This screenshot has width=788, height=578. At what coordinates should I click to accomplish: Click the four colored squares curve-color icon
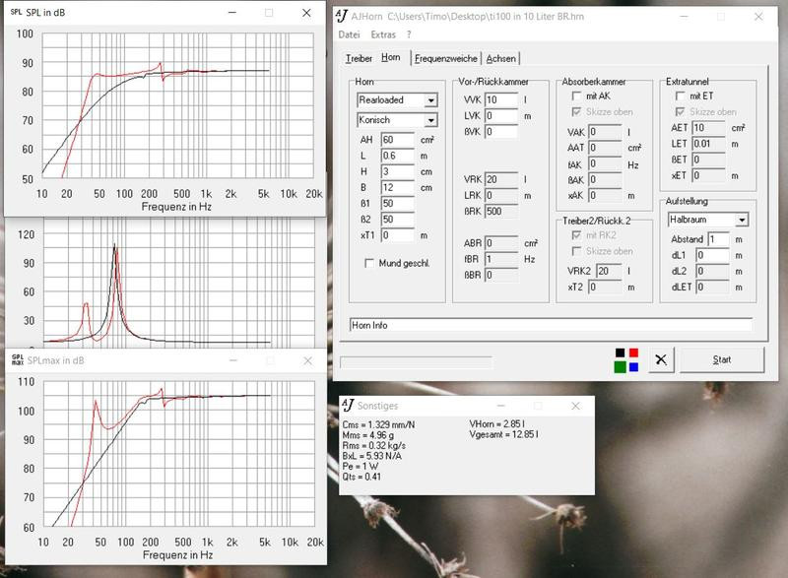click(626, 359)
